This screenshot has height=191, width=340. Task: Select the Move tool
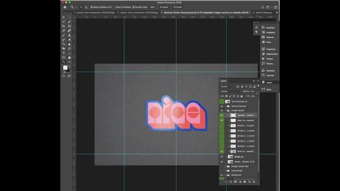click(64, 17)
